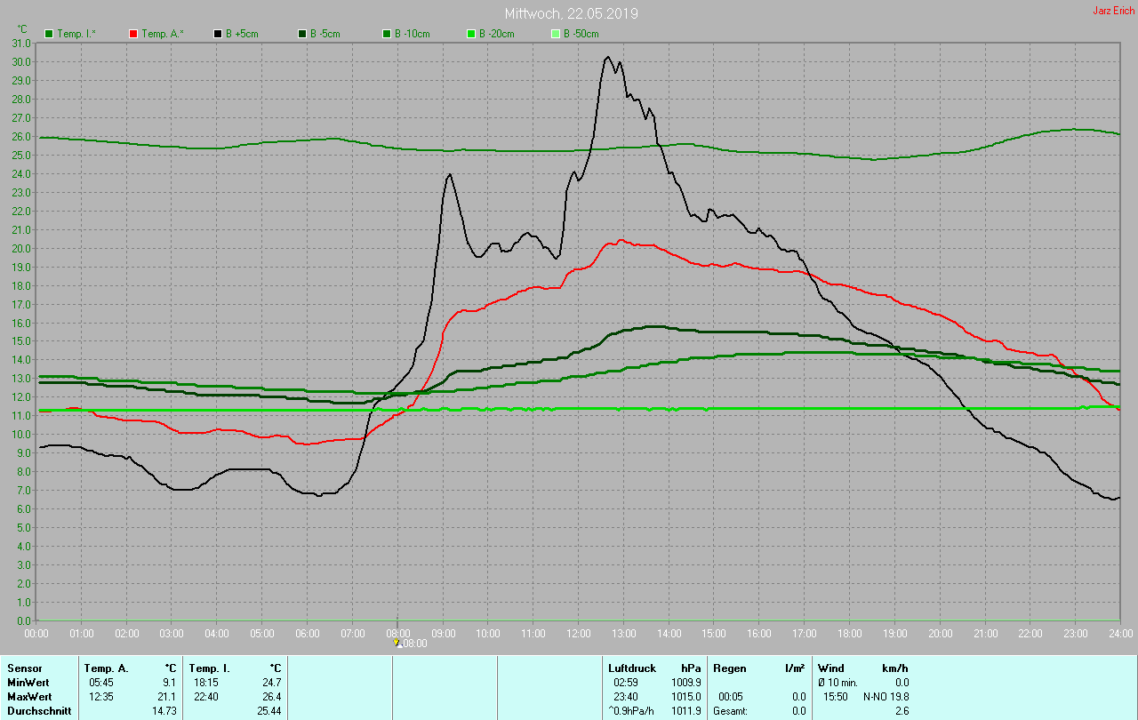Viewport: 1138px width, 720px height.
Task: Click the Ø 10 min. wind label
Action: click(x=837, y=682)
